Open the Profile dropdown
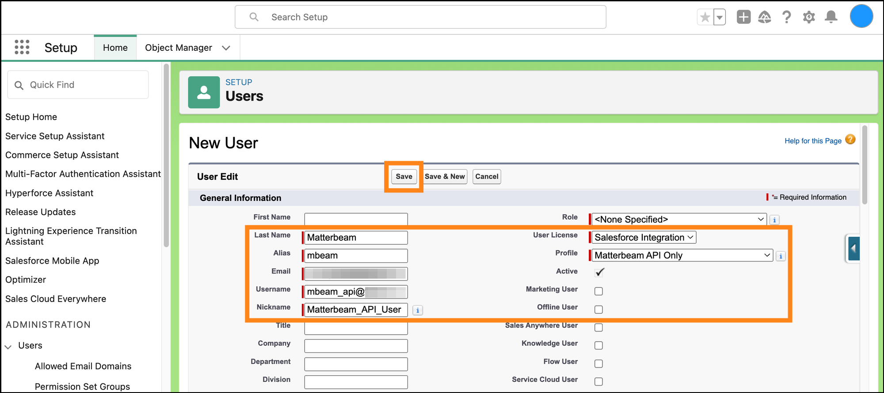Viewport: 884px width, 393px height. pos(682,255)
